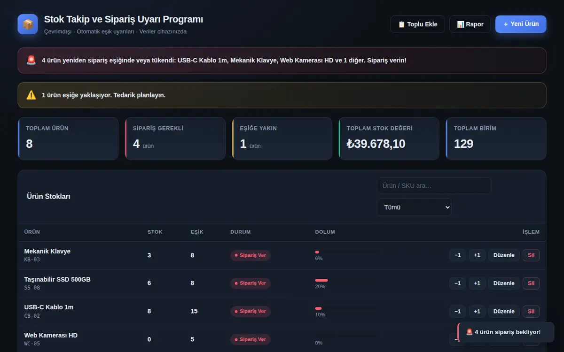
Task: Increase Taşınabilir SSD 500GB stock by one
Action: point(477,283)
